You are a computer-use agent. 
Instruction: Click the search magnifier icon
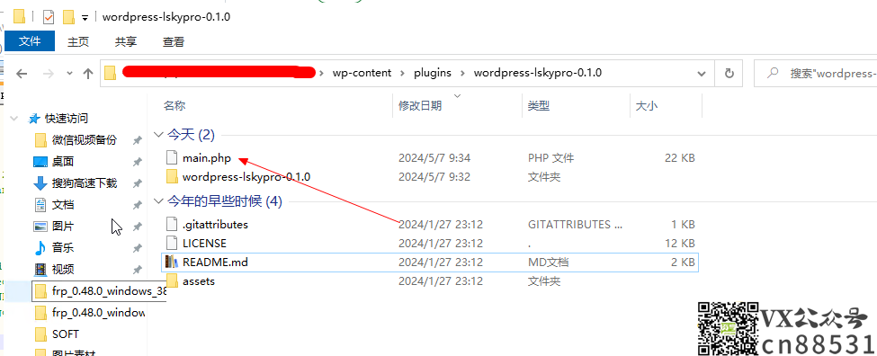(773, 73)
